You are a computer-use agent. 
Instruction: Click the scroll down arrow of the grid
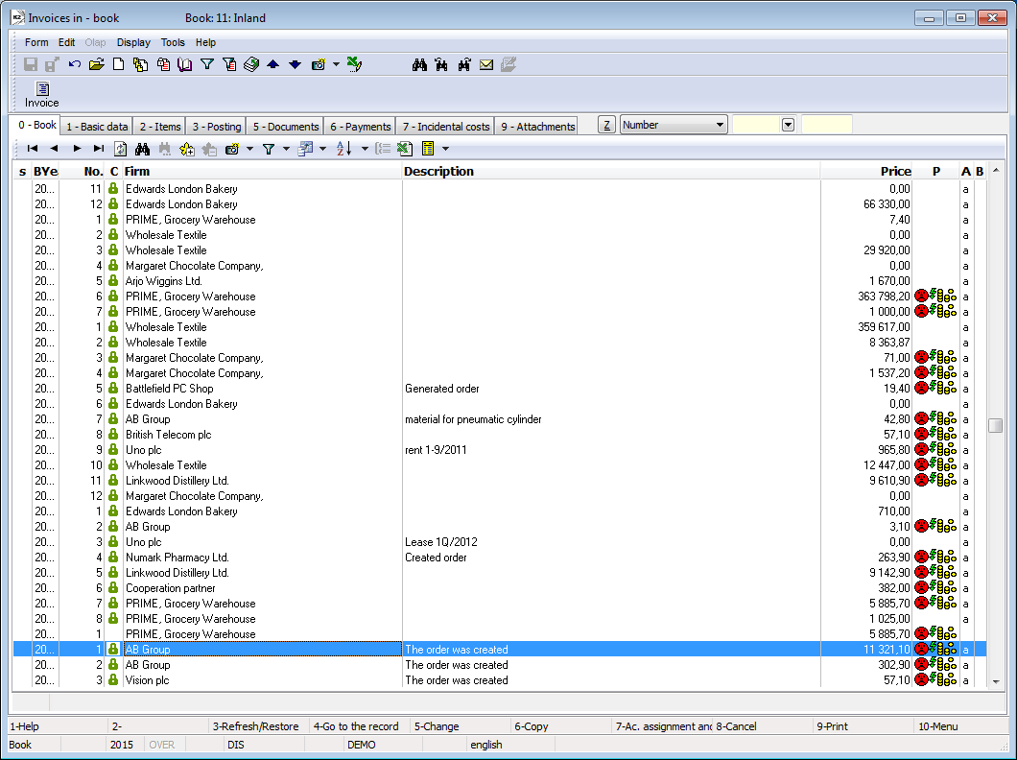tap(996, 681)
